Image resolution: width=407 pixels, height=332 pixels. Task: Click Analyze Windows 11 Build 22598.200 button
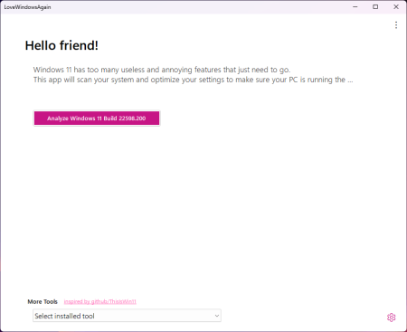click(97, 119)
